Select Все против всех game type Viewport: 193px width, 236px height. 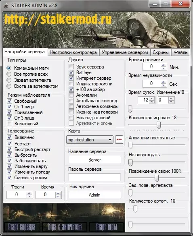click(x=9, y=74)
